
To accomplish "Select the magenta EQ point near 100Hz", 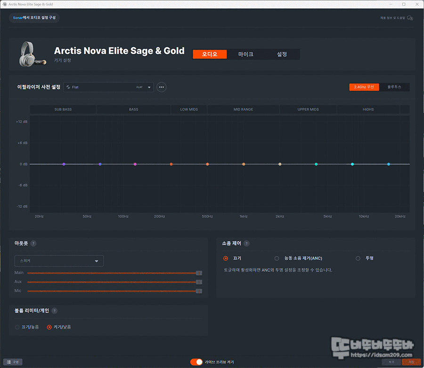I will [135, 164].
